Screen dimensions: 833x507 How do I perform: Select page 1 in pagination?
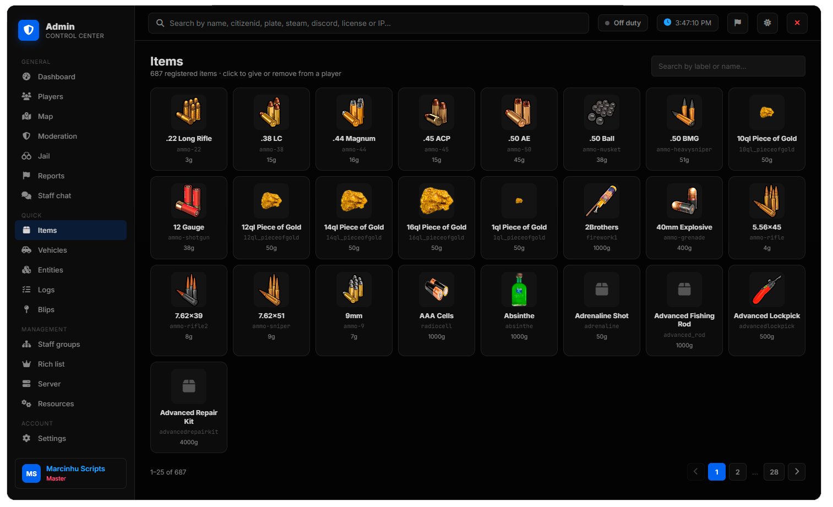[x=717, y=472]
